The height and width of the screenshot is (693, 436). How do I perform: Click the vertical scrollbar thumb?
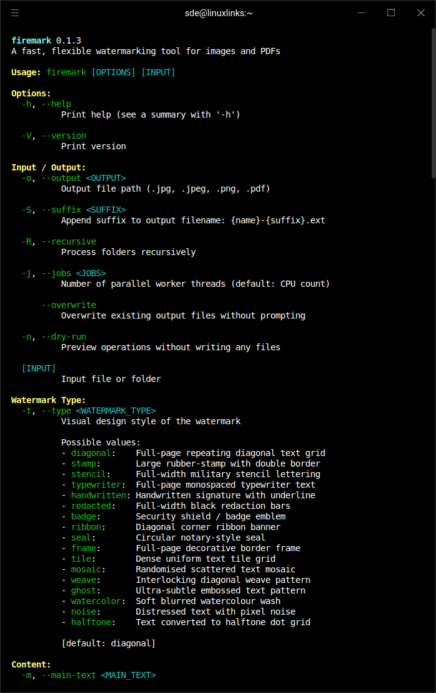point(432,100)
